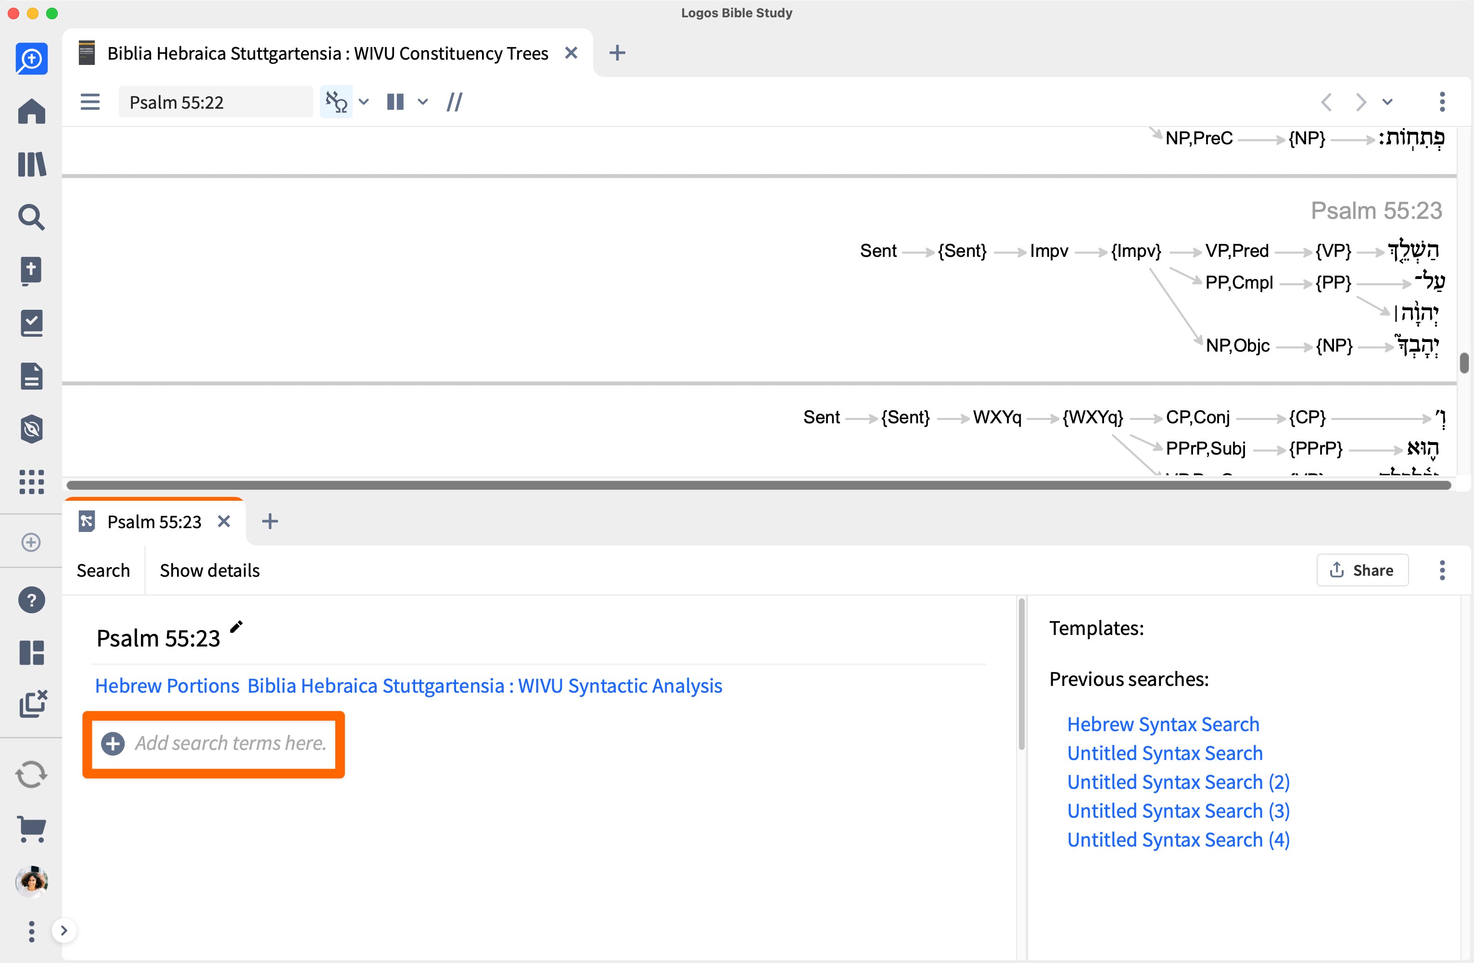Click Show details

pyautogui.click(x=209, y=570)
